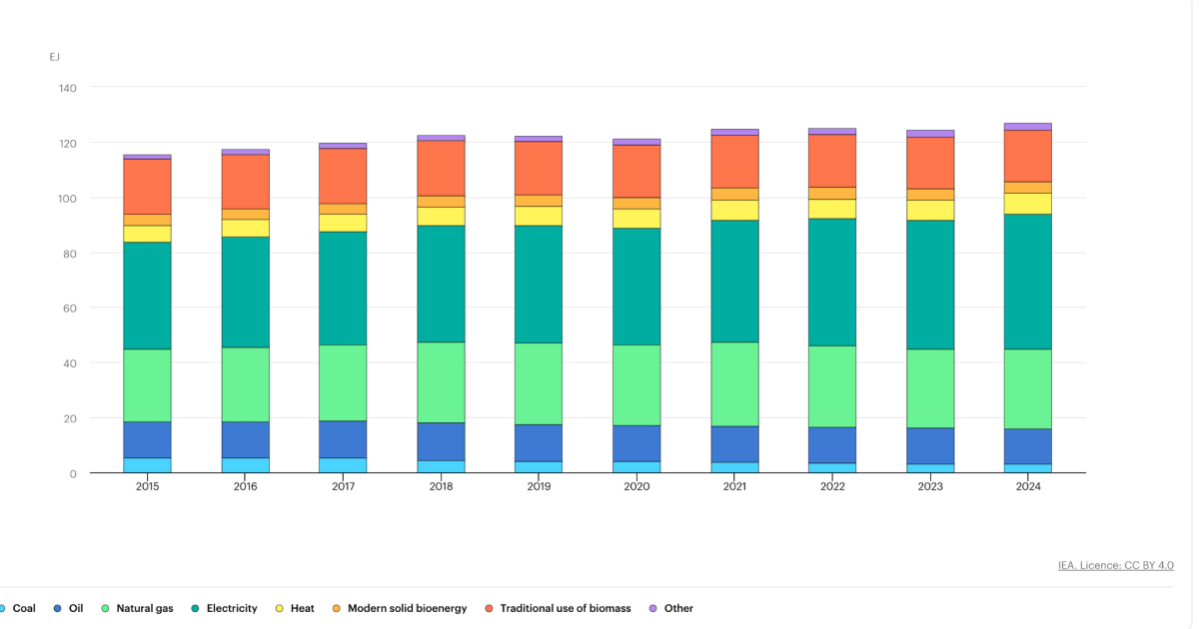This screenshot has height=629, width=1199.
Task: Click the 2022 Heat bar segment
Action: click(x=832, y=209)
